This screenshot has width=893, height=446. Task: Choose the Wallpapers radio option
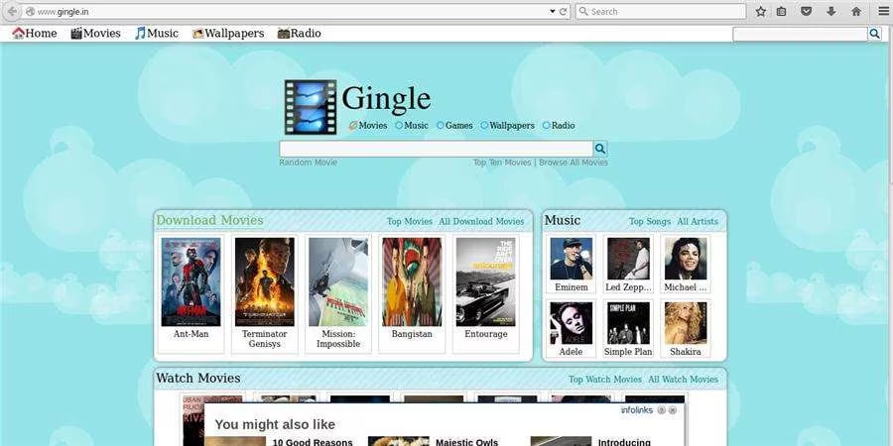(x=484, y=126)
